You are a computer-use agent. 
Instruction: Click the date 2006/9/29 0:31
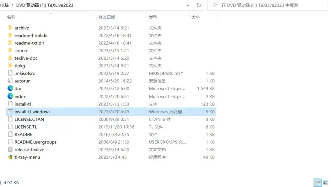click(114, 119)
